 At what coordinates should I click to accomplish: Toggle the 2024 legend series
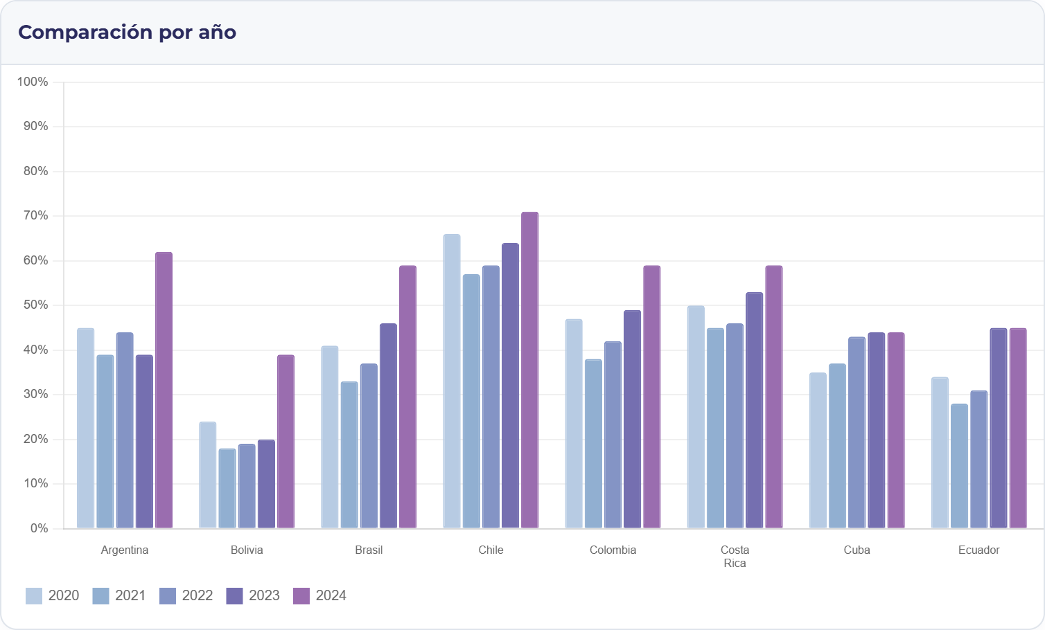[319, 596]
